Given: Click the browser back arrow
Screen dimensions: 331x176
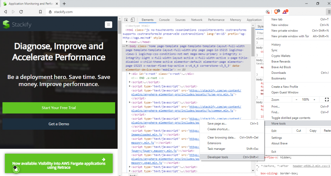Looking at the screenshot, I should pyautogui.click(x=5, y=12).
